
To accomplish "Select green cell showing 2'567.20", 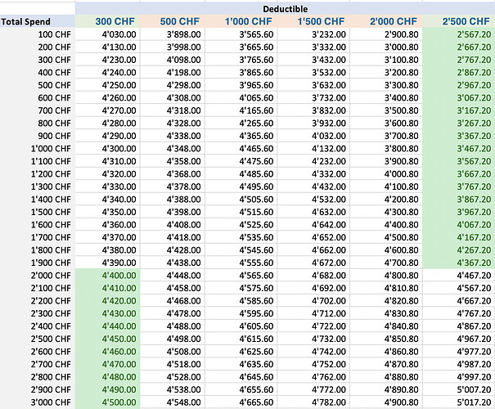I will 459,34.
